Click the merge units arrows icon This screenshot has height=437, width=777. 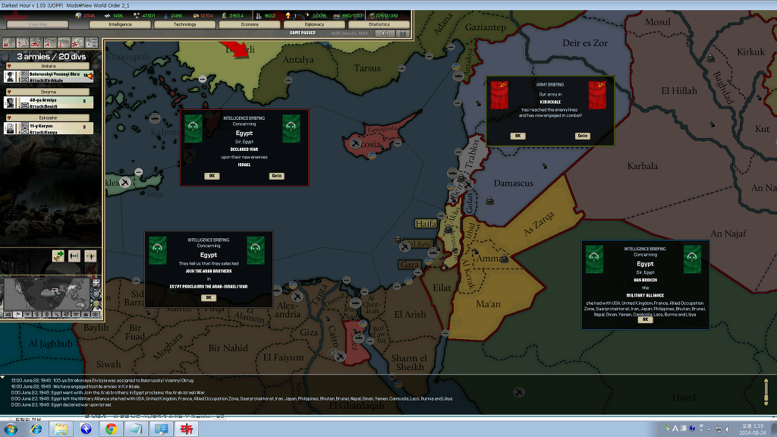(74, 256)
